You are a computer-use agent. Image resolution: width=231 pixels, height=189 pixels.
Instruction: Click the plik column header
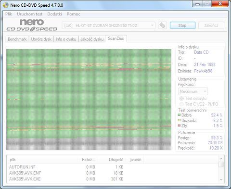(x=42, y=160)
